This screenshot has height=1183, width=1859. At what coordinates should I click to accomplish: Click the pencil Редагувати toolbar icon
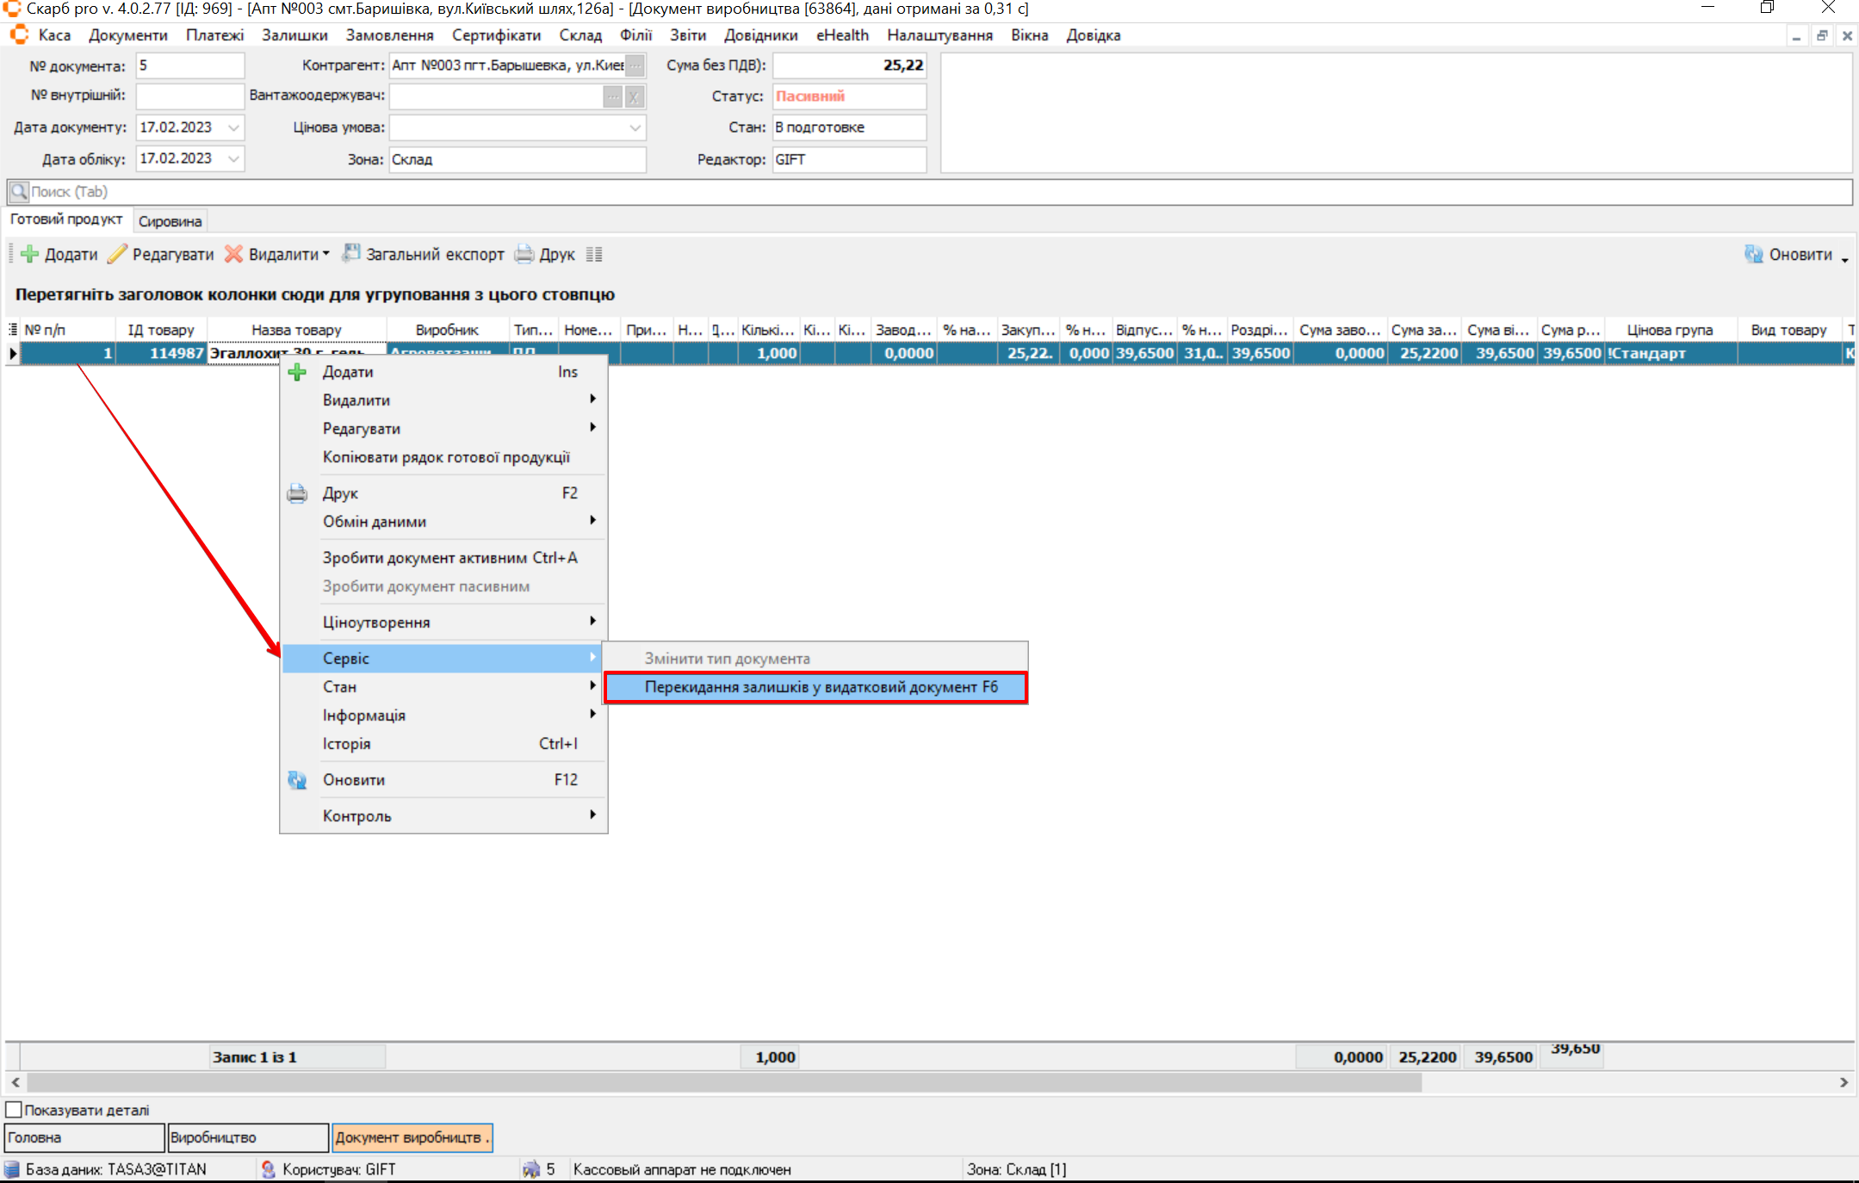117,254
